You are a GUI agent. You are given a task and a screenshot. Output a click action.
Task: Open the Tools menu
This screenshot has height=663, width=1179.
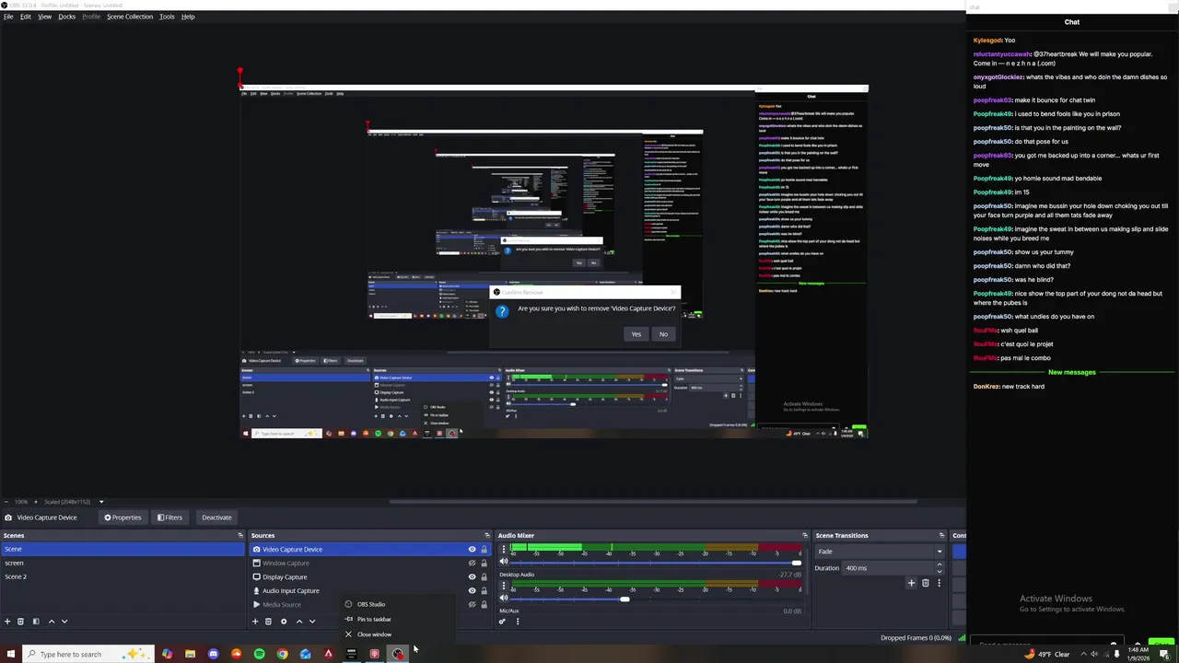(167, 17)
